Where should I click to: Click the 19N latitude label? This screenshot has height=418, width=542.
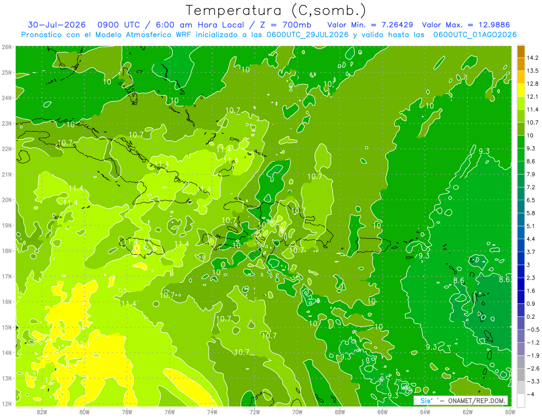coord(7,225)
